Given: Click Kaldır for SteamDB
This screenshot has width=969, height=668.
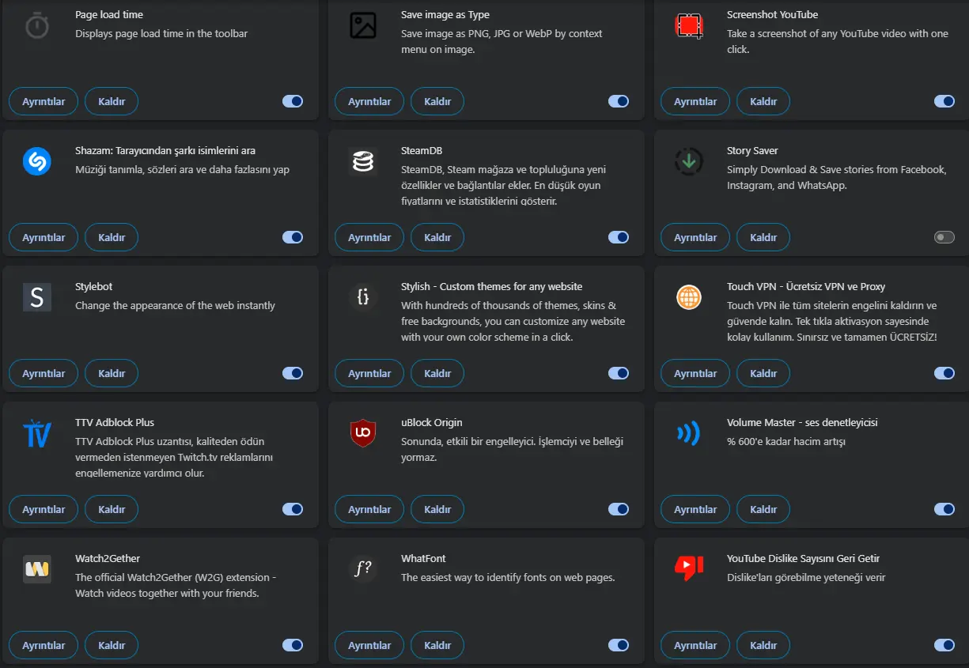Looking at the screenshot, I should (437, 237).
